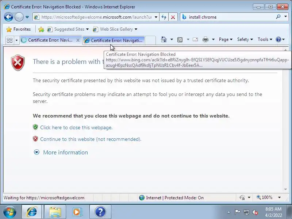Open the Web Slice Gallery item
The image size is (292, 219).
(115, 29)
